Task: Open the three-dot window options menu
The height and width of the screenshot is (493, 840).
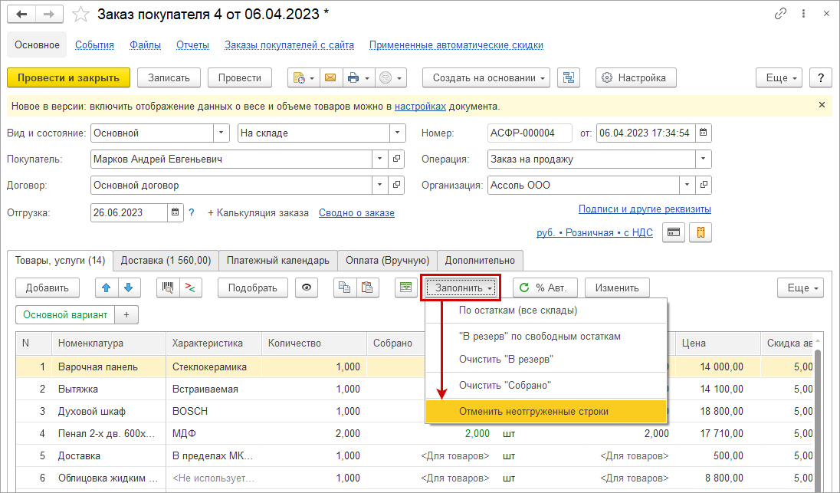Action: coord(803,14)
